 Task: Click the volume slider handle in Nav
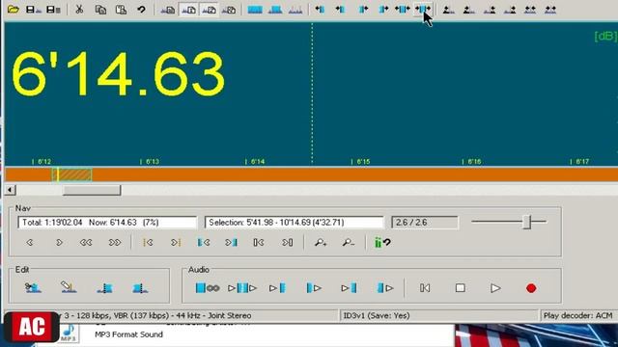click(527, 222)
